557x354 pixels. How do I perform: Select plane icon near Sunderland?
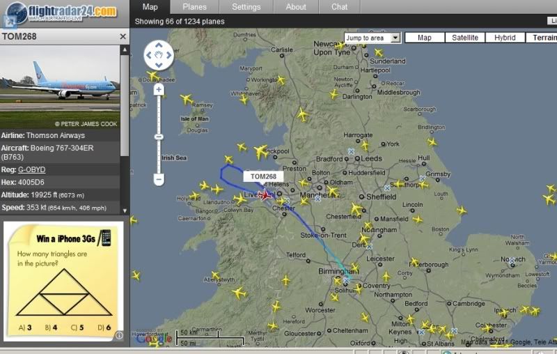[379, 53]
